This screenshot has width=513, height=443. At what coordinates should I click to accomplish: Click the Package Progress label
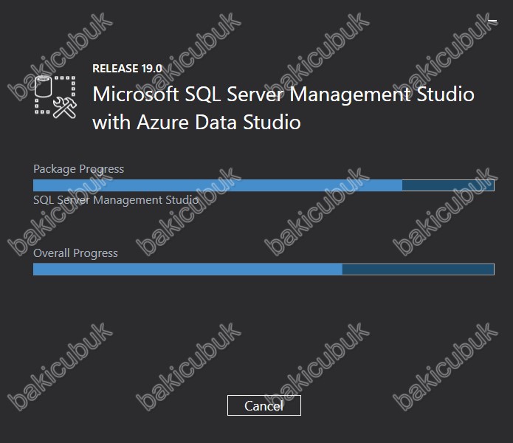tap(78, 169)
